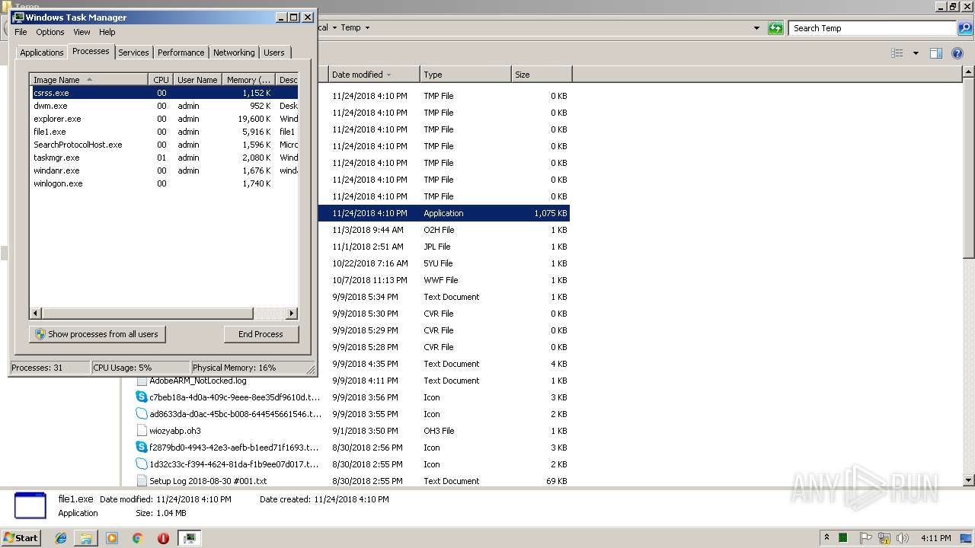The image size is (975, 548).
Task: Select the taskmgr.exe process row
Action: [x=164, y=158]
